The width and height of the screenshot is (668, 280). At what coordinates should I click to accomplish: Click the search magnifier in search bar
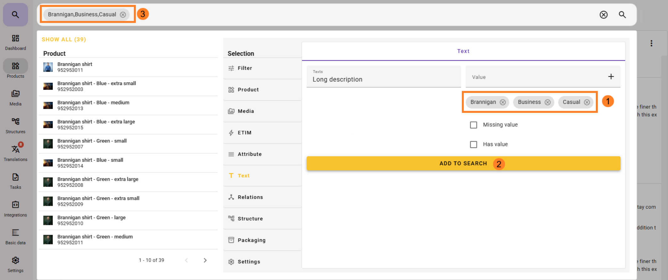[622, 15]
